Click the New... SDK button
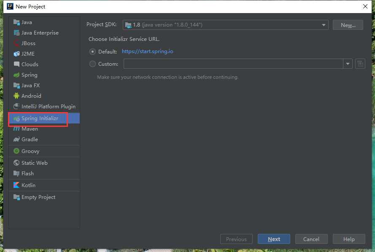 [348, 25]
